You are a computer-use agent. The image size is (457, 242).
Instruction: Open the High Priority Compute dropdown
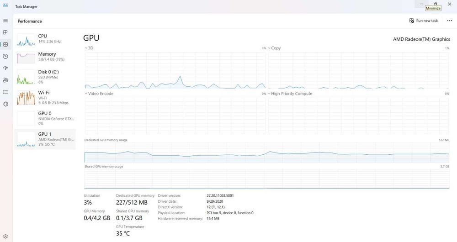point(290,94)
